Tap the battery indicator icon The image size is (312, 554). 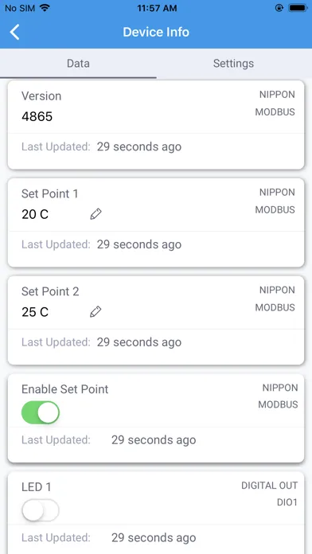click(x=298, y=8)
